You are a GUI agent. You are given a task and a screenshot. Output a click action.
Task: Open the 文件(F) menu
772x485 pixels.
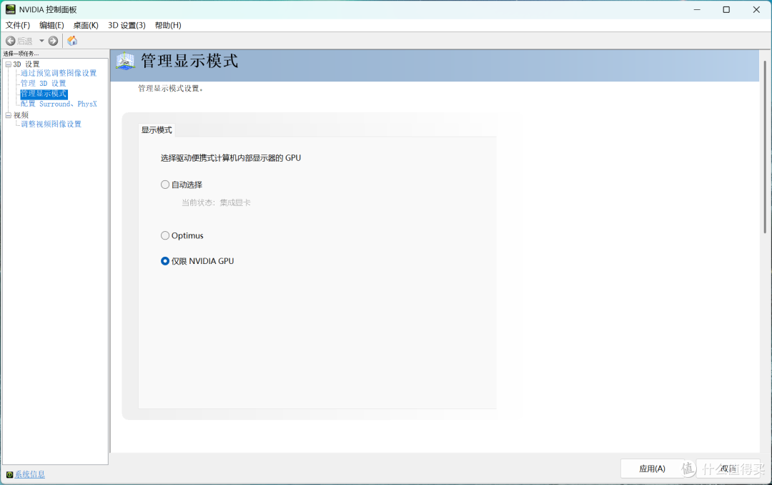click(18, 25)
